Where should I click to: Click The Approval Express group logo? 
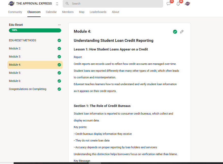click(11, 3)
